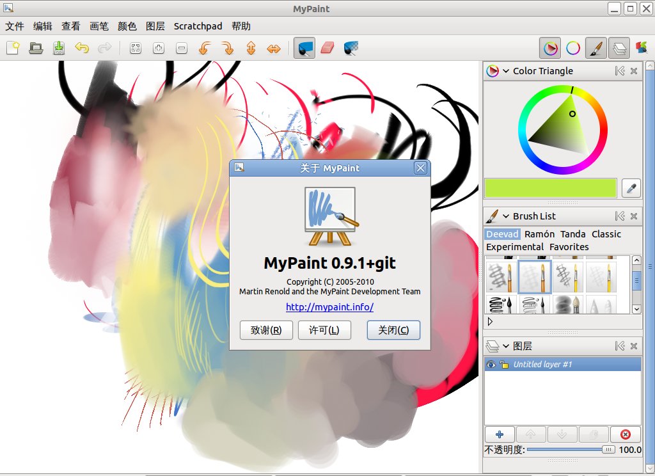Click the subwindows toggle icon at far right of the toolbar
Screen dimensions: 655x476
coord(641,47)
